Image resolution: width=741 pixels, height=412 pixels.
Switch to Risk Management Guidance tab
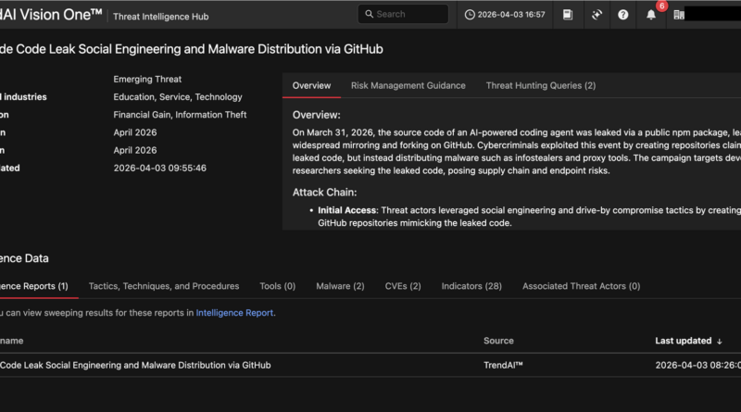click(x=408, y=86)
